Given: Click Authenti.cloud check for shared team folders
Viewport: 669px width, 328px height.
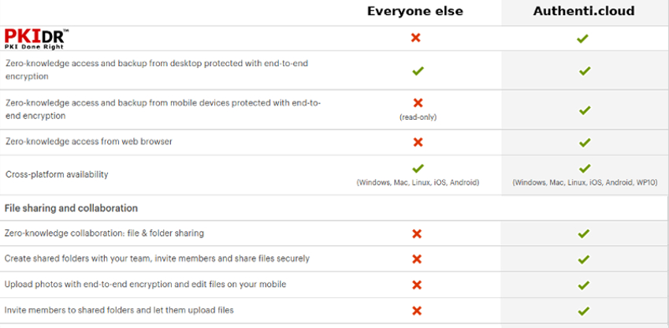Looking at the screenshot, I should 583,259.
